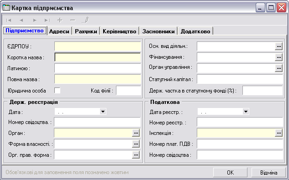Screen dimensions: 289x180
Task: Browse Орг. прав. форма values
Action: pos(136,155)
